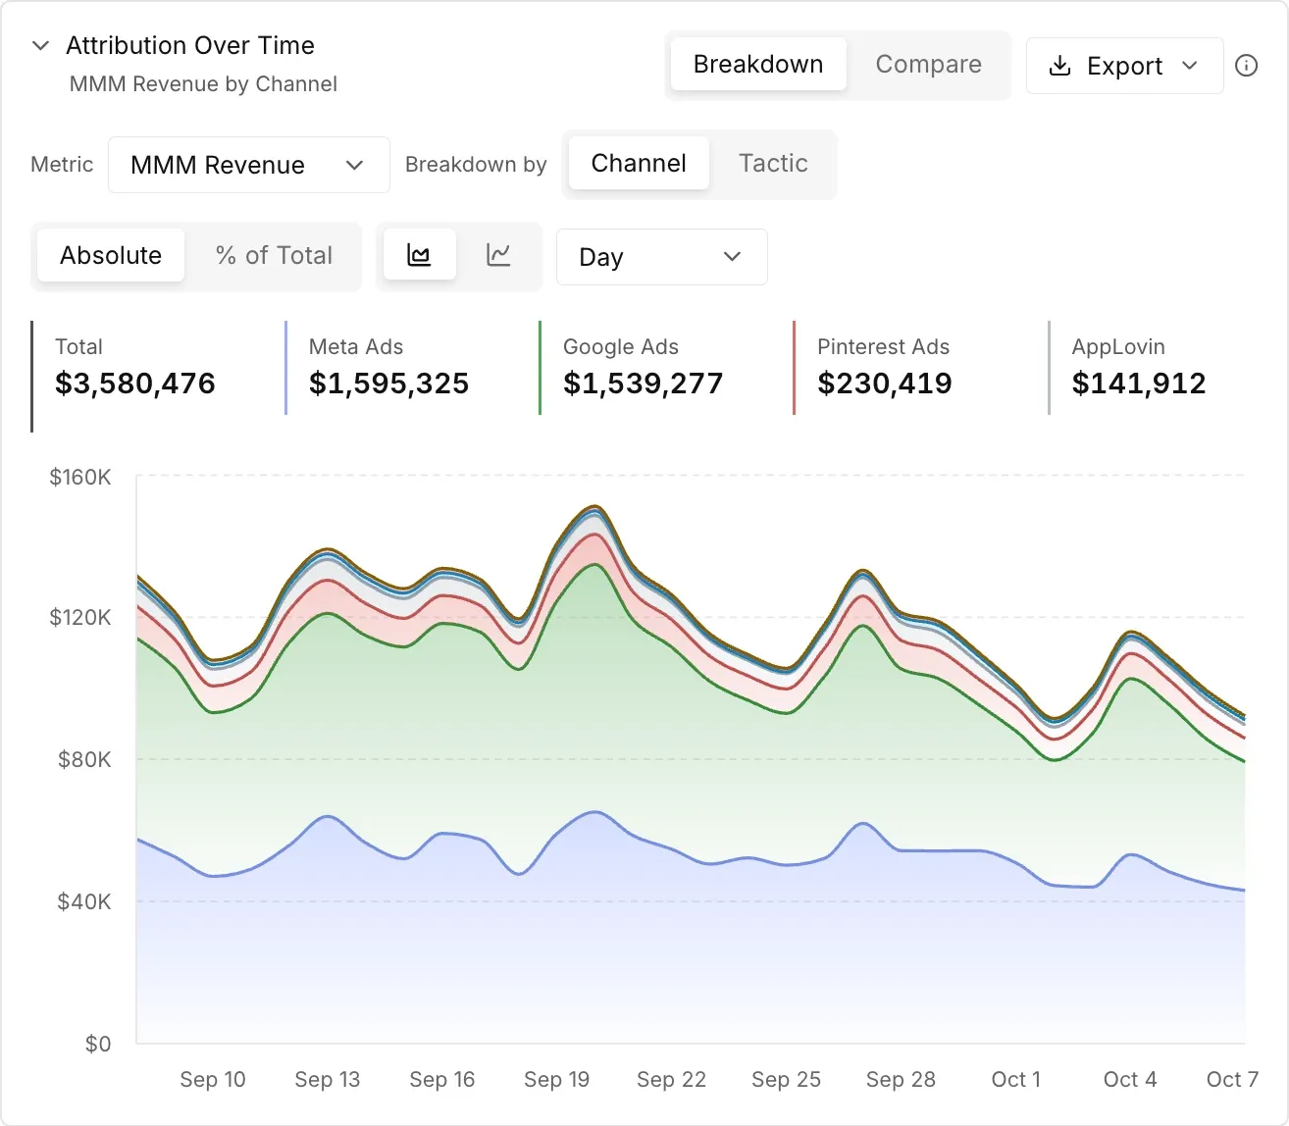This screenshot has width=1289, height=1126.
Task: Click the $40K y-axis label
Action: click(x=84, y=901)
